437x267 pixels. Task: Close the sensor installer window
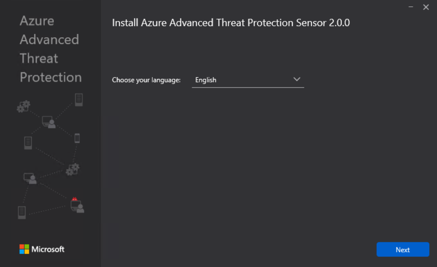coord(426,7)
